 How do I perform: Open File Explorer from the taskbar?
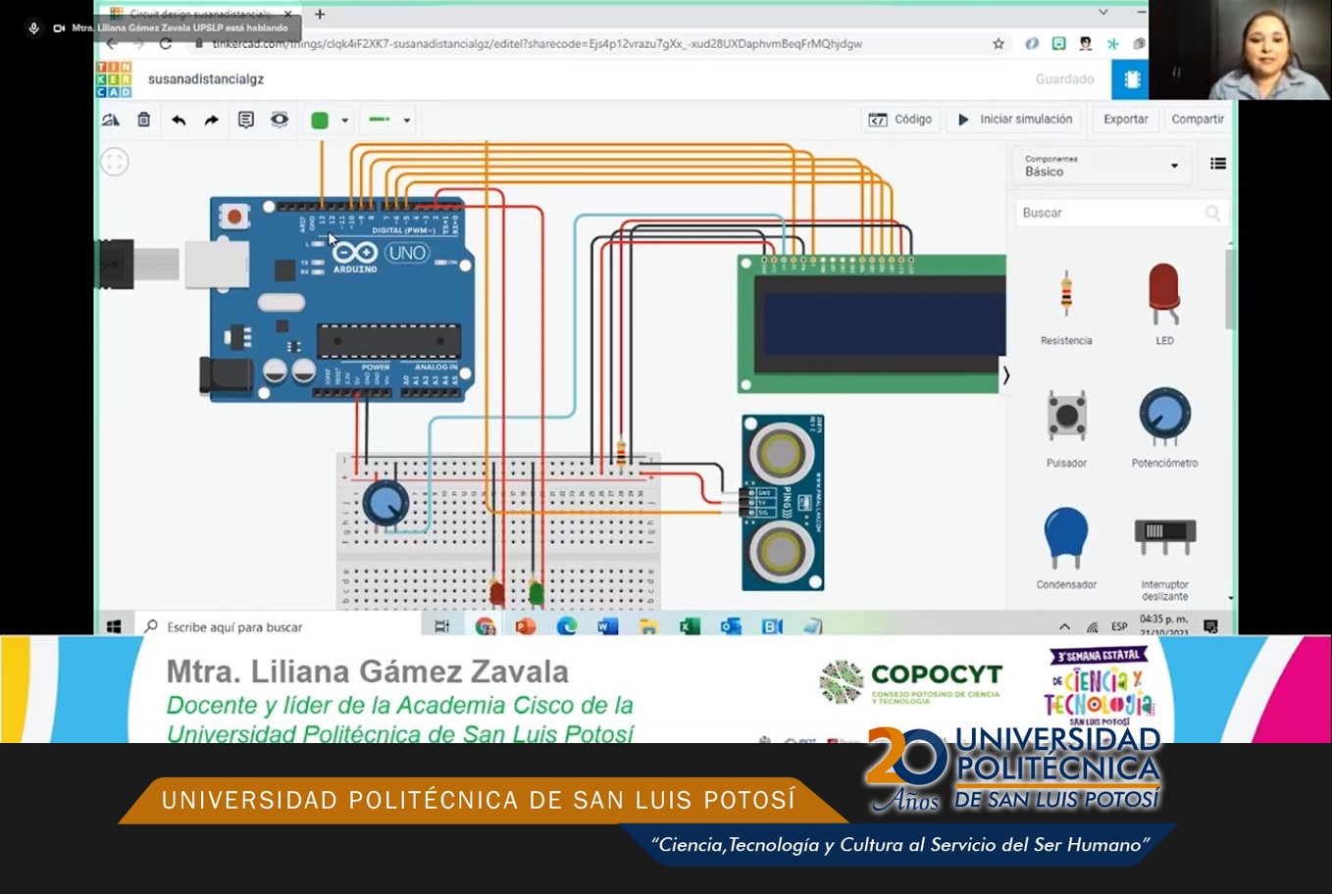[648, 626]
